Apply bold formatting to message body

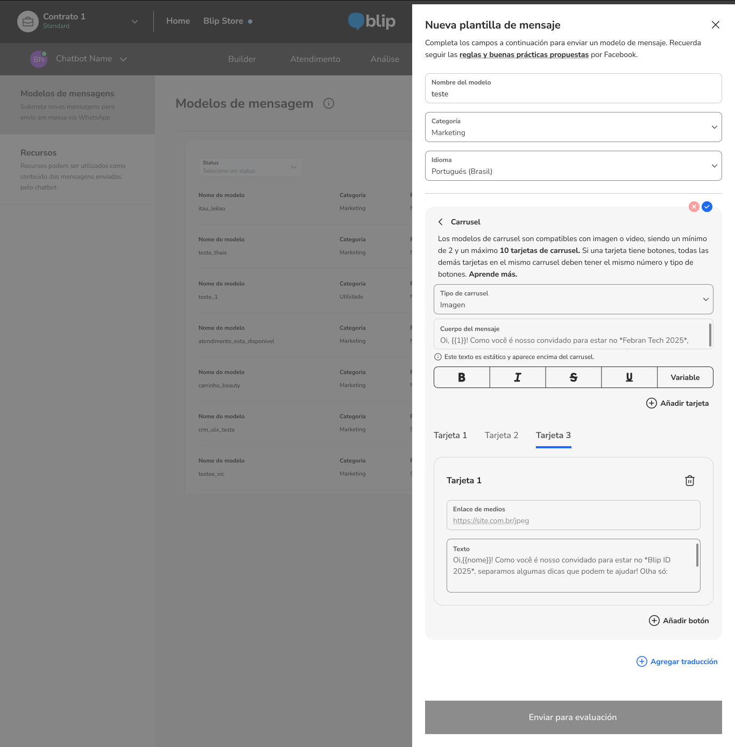[x=462, y=377]
